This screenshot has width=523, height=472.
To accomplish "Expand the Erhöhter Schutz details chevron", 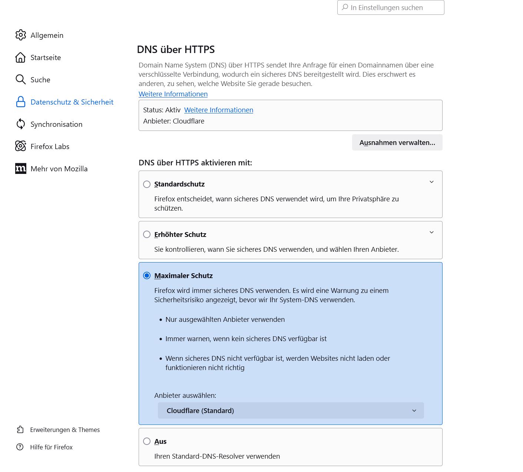I will (x=431, y=232).
